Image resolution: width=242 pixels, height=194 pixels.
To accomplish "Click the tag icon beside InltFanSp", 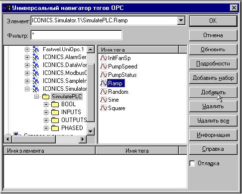I will (104, 58).
